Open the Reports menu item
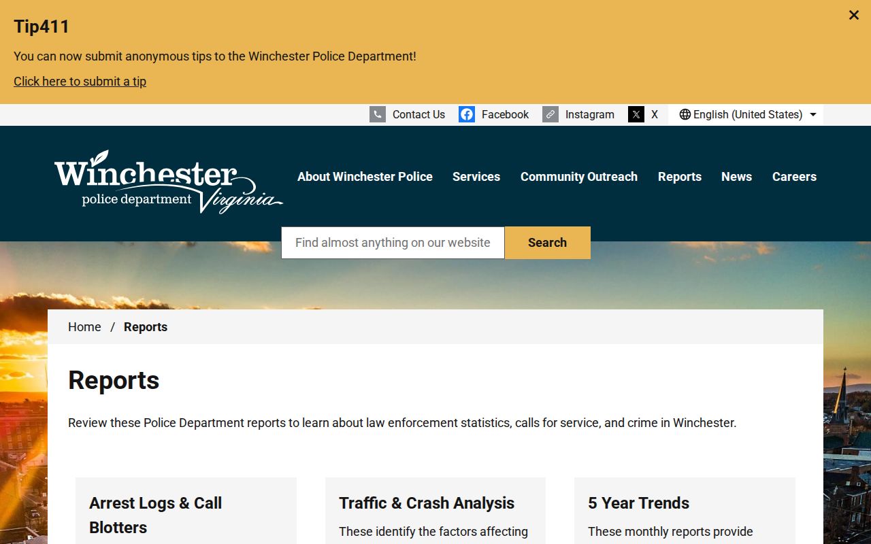 [x=680, y=177]
